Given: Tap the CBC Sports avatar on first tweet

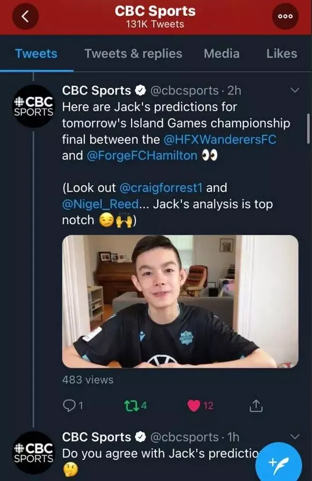Looking at the screenshot, I should coord(33,106).
